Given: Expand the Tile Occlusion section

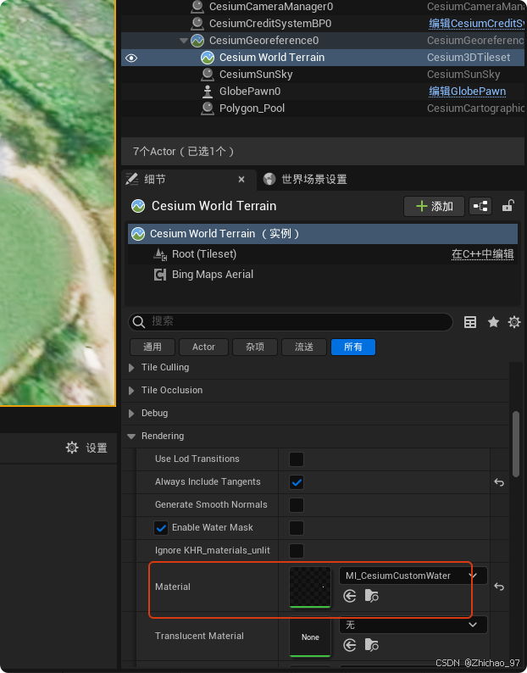Looking at the screenshot, I should point(131,391).
